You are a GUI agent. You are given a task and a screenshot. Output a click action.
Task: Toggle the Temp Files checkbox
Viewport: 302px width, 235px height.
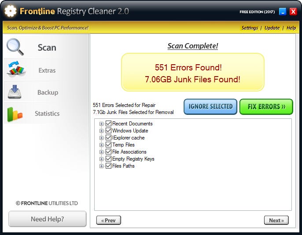pos(108,144)
